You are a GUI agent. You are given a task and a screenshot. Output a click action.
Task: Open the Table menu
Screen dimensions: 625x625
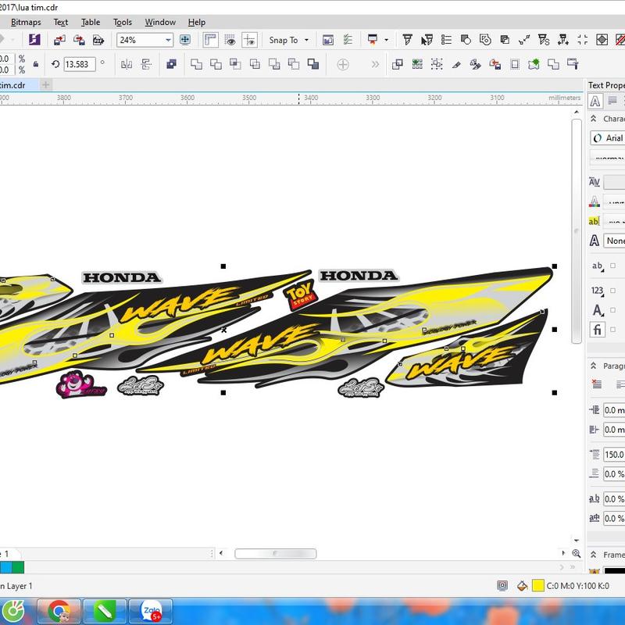pyautogui.click(x=91, y=23)
